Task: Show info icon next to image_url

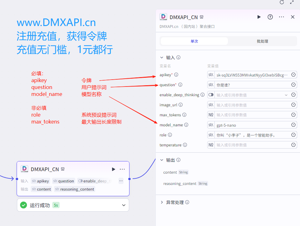Action: tap(181, 105)
